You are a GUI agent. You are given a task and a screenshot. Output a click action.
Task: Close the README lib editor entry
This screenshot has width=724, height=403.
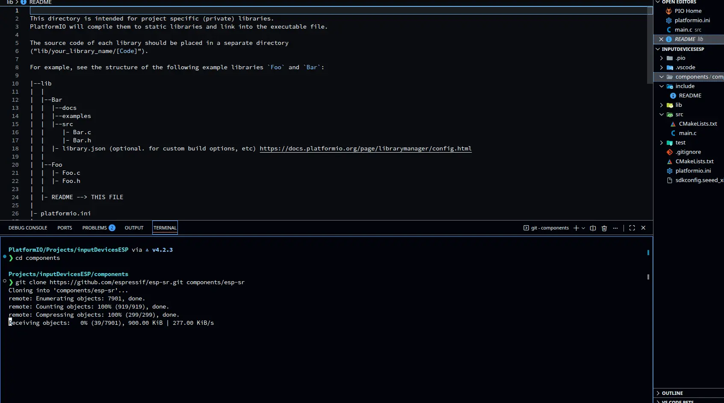pyautogui.click(x=661, y=39)
